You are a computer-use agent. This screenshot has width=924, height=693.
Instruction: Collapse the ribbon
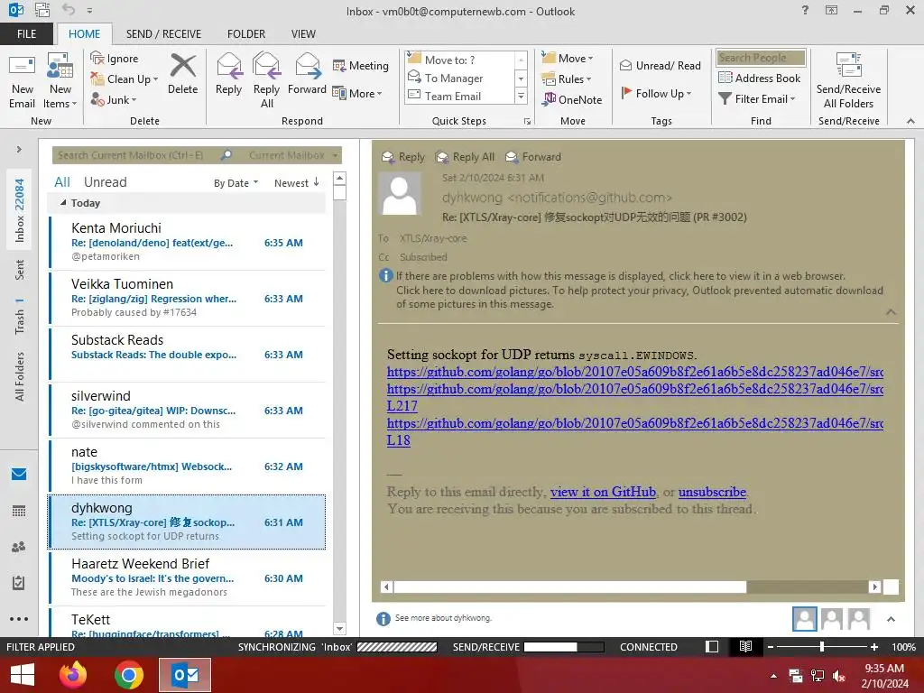pyautogui.click(x=910, y=121)
